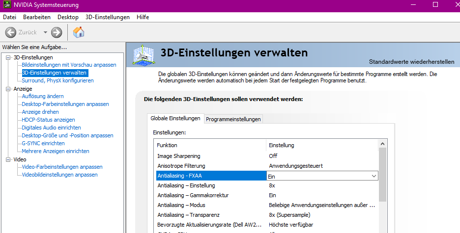Viewport: 460px width, 233px height.
Task: Open Digitales Audio einrichten
Action: coord(51,128)
